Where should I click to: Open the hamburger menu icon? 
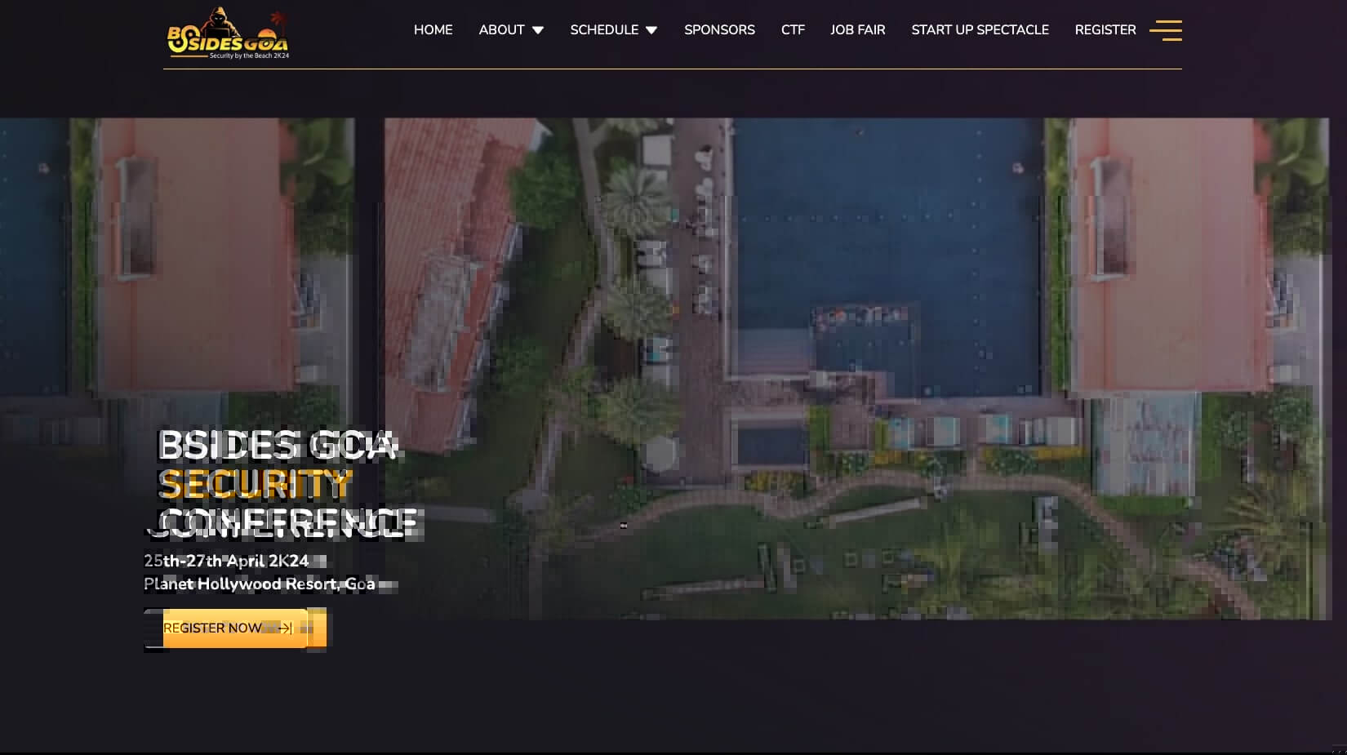(x=1166, y=30)
